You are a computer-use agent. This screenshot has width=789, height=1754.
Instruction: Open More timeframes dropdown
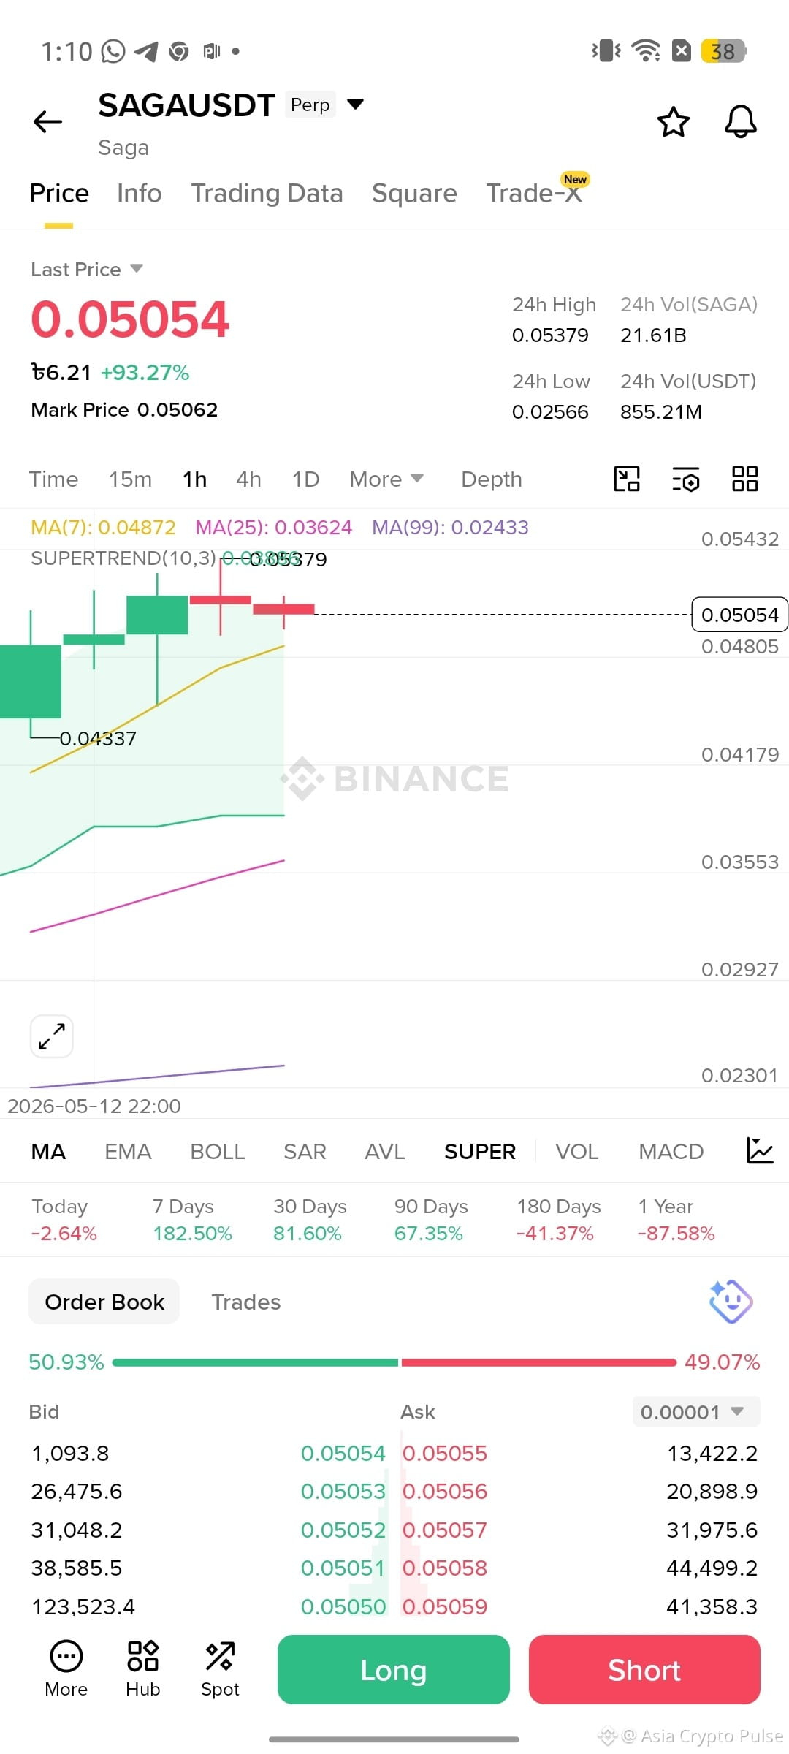386,479
